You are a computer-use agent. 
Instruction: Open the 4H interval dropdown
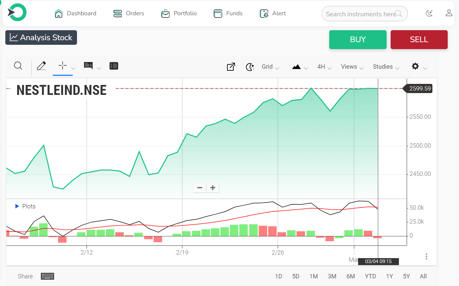coord(325,67)
